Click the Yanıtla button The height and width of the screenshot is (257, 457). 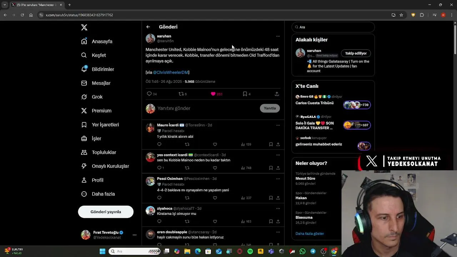[270, 108]
